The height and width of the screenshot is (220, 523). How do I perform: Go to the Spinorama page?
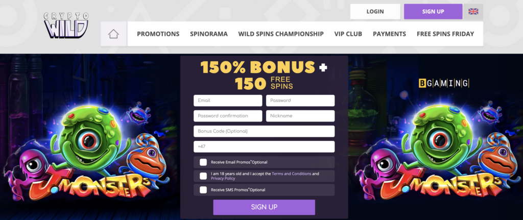(x=209, y=34)
